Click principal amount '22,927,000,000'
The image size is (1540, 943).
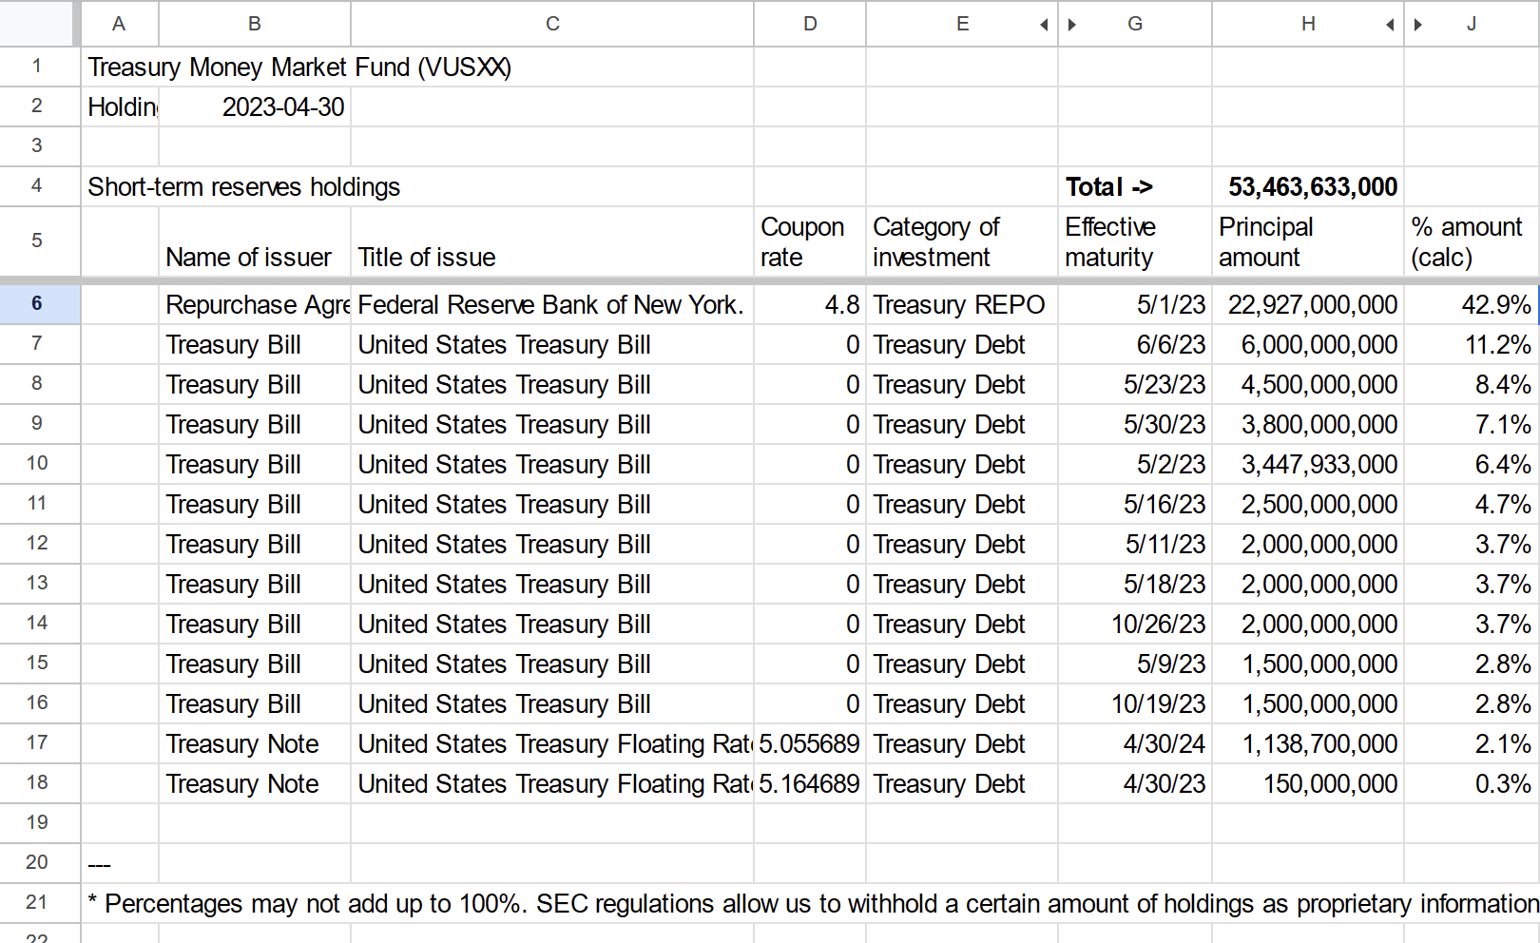(x=1308, y=305)
